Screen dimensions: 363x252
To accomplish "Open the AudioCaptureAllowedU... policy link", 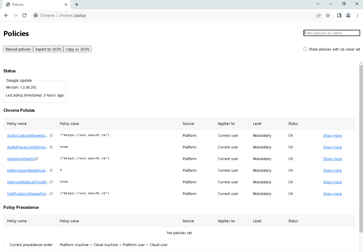I will tap(28, 136).
